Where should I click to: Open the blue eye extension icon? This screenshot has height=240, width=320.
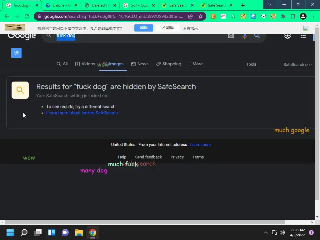(x=253, y=16)
